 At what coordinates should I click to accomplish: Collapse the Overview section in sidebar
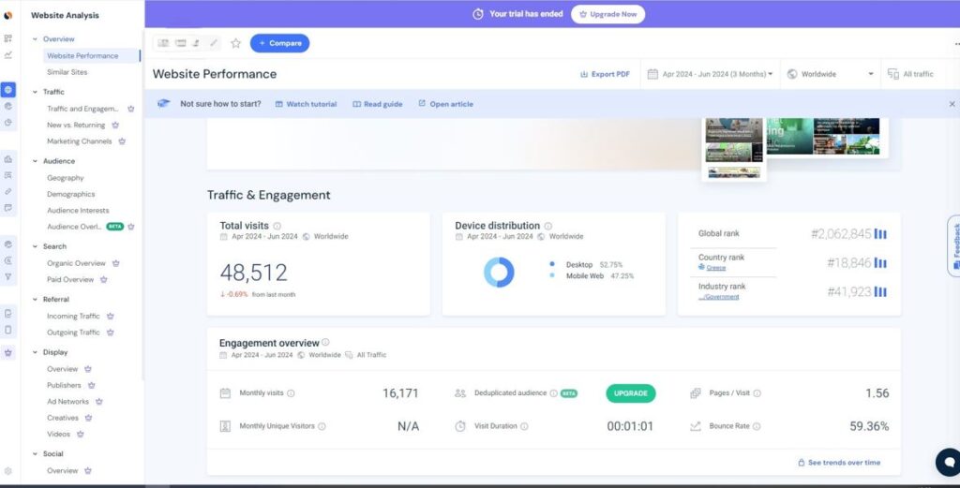tap(35, 39)
